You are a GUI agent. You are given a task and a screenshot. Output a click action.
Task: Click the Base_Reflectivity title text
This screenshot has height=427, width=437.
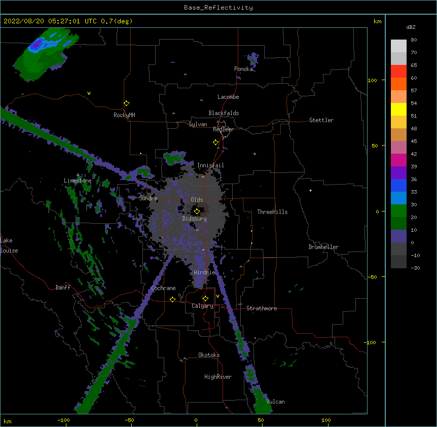coord(218,8)
